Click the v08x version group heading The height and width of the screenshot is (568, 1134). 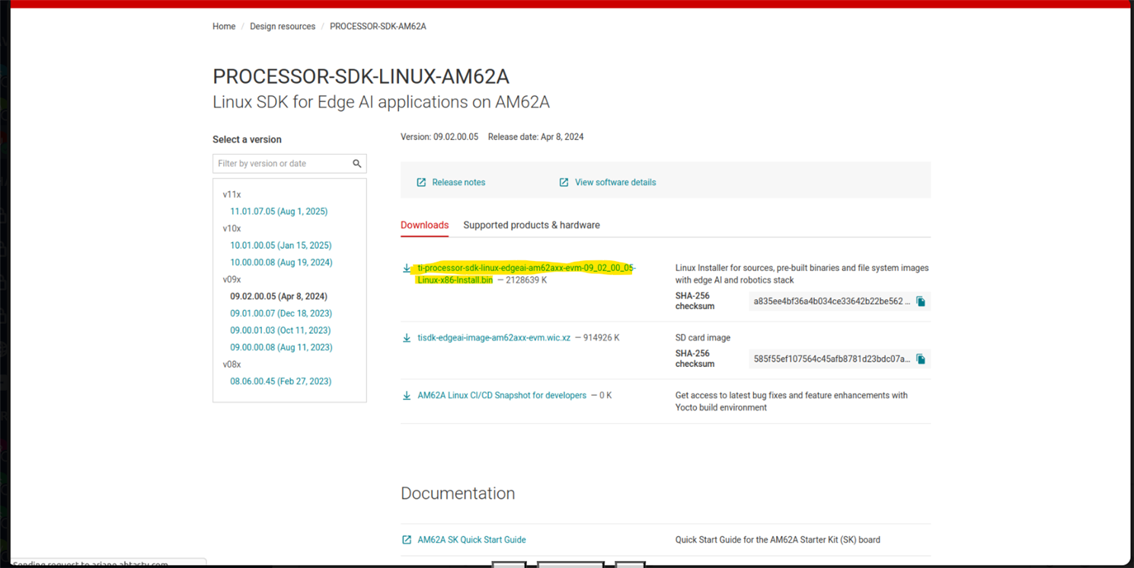coord(232,365)
